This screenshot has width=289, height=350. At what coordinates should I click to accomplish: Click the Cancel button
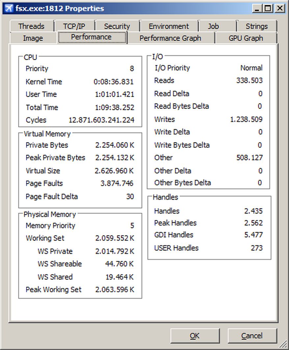click(252, 336)
